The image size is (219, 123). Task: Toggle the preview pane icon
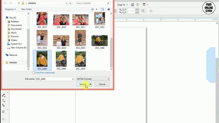[102, 9]
